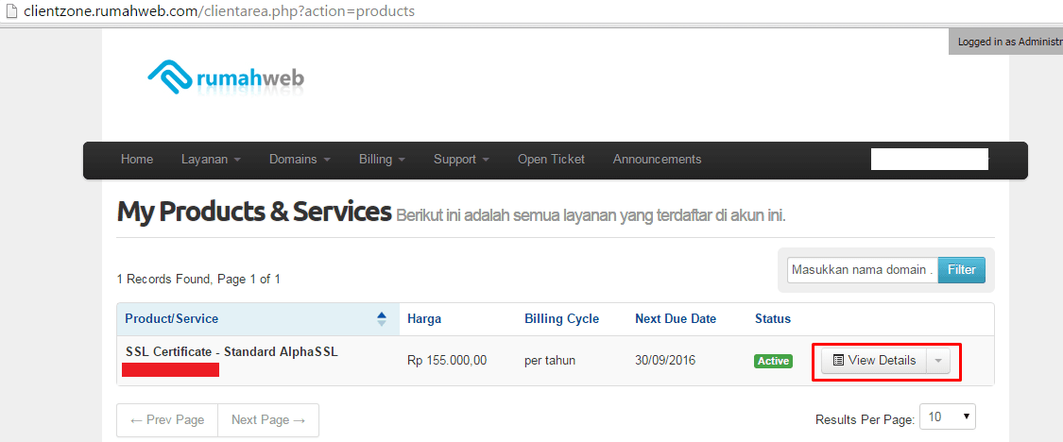Viewport: 1063px width, 442px height.
Task: Click the domain name filter input
Action: pyautogui.click(x=863, y=270)
